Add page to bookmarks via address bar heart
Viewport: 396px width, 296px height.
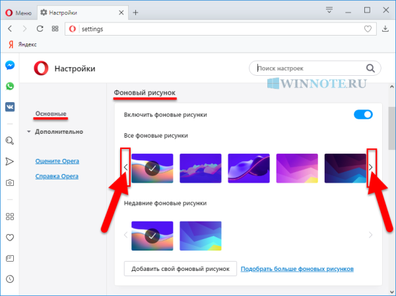[x=368, y=29]
